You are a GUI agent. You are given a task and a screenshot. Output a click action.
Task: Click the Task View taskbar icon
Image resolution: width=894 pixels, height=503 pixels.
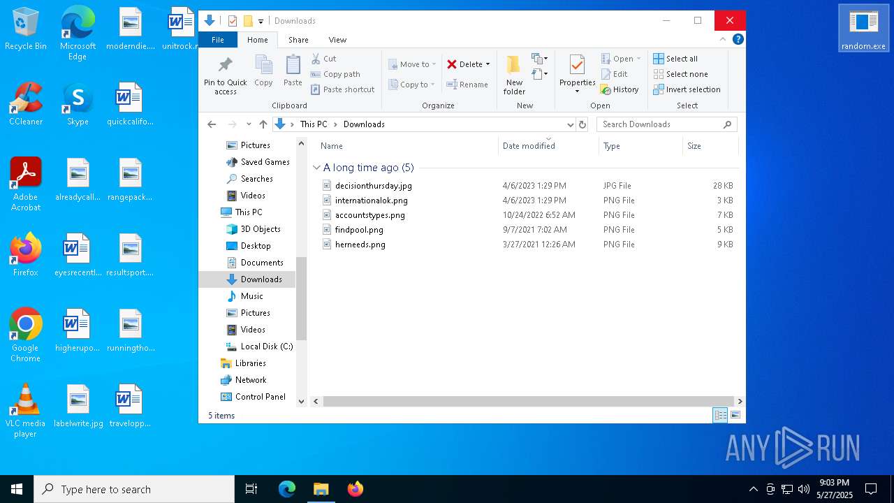tap(251, 489)
